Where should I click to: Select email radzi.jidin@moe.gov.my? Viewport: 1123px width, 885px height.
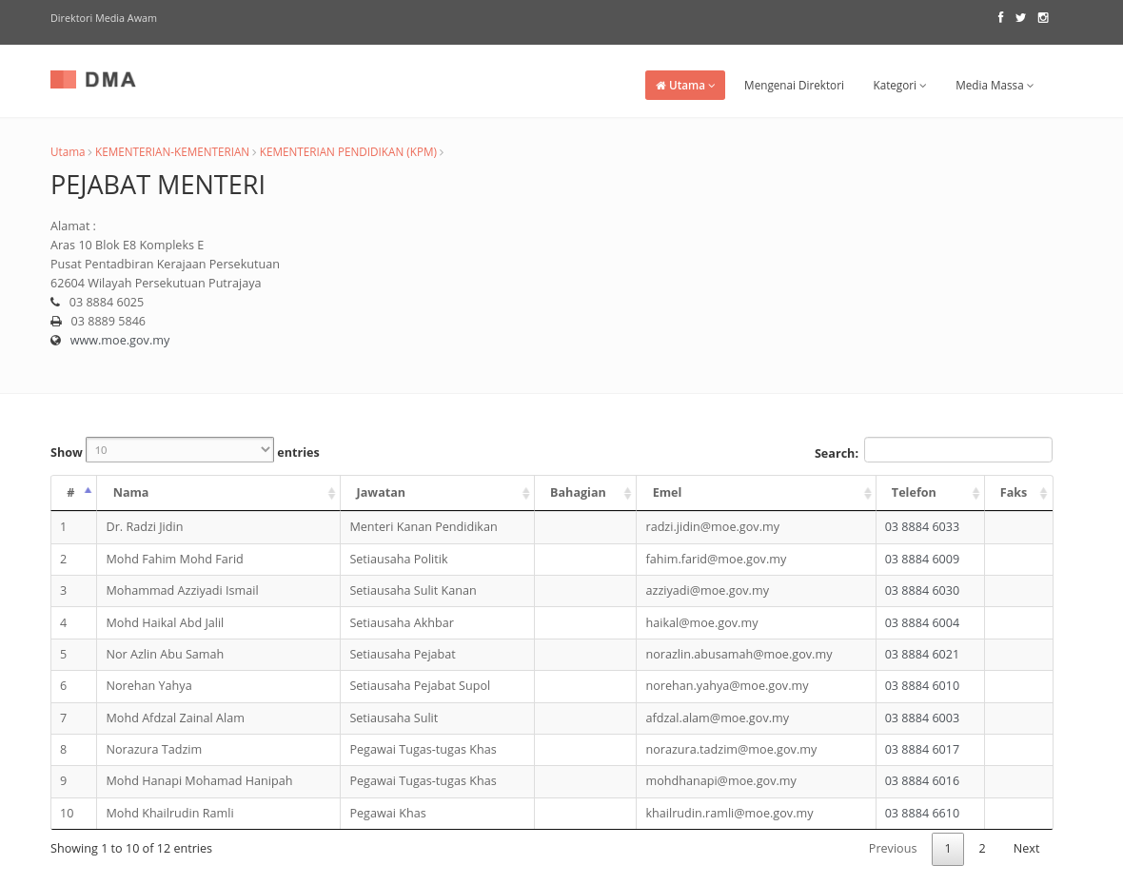[x=713, y=527]
